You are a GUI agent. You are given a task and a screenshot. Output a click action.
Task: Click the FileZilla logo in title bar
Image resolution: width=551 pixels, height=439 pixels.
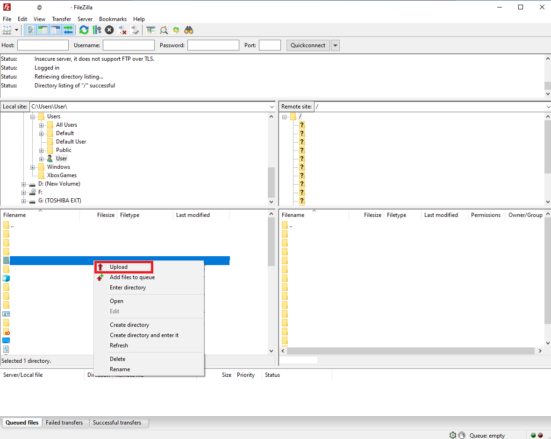[x=7, y=7]
